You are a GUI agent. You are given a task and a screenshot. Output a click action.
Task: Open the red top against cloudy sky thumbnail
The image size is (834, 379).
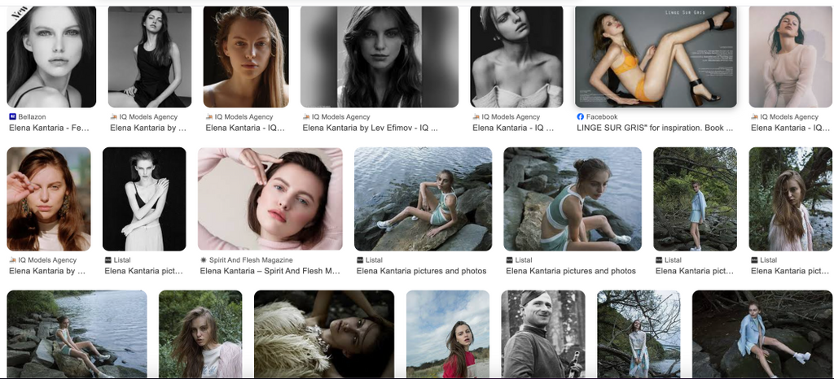[x=448, y=334]
